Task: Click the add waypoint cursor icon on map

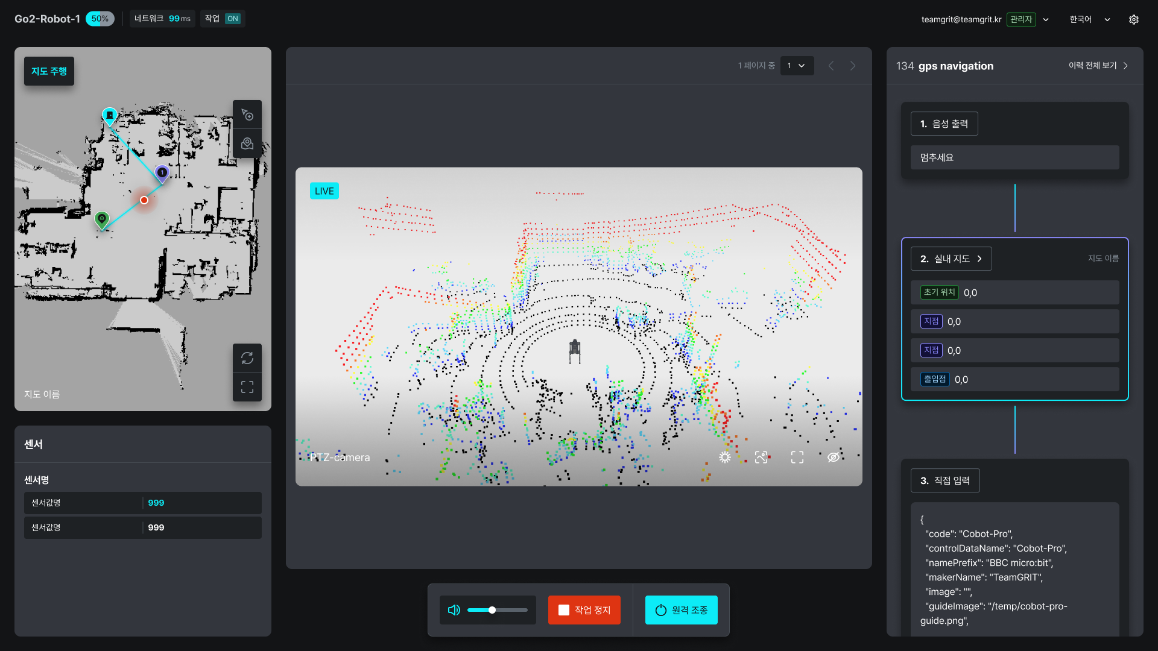Action: tap(247, 115)
